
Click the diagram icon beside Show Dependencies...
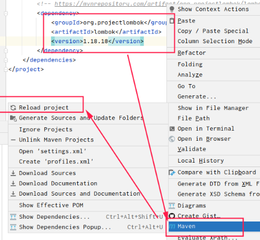click(13, 217)
